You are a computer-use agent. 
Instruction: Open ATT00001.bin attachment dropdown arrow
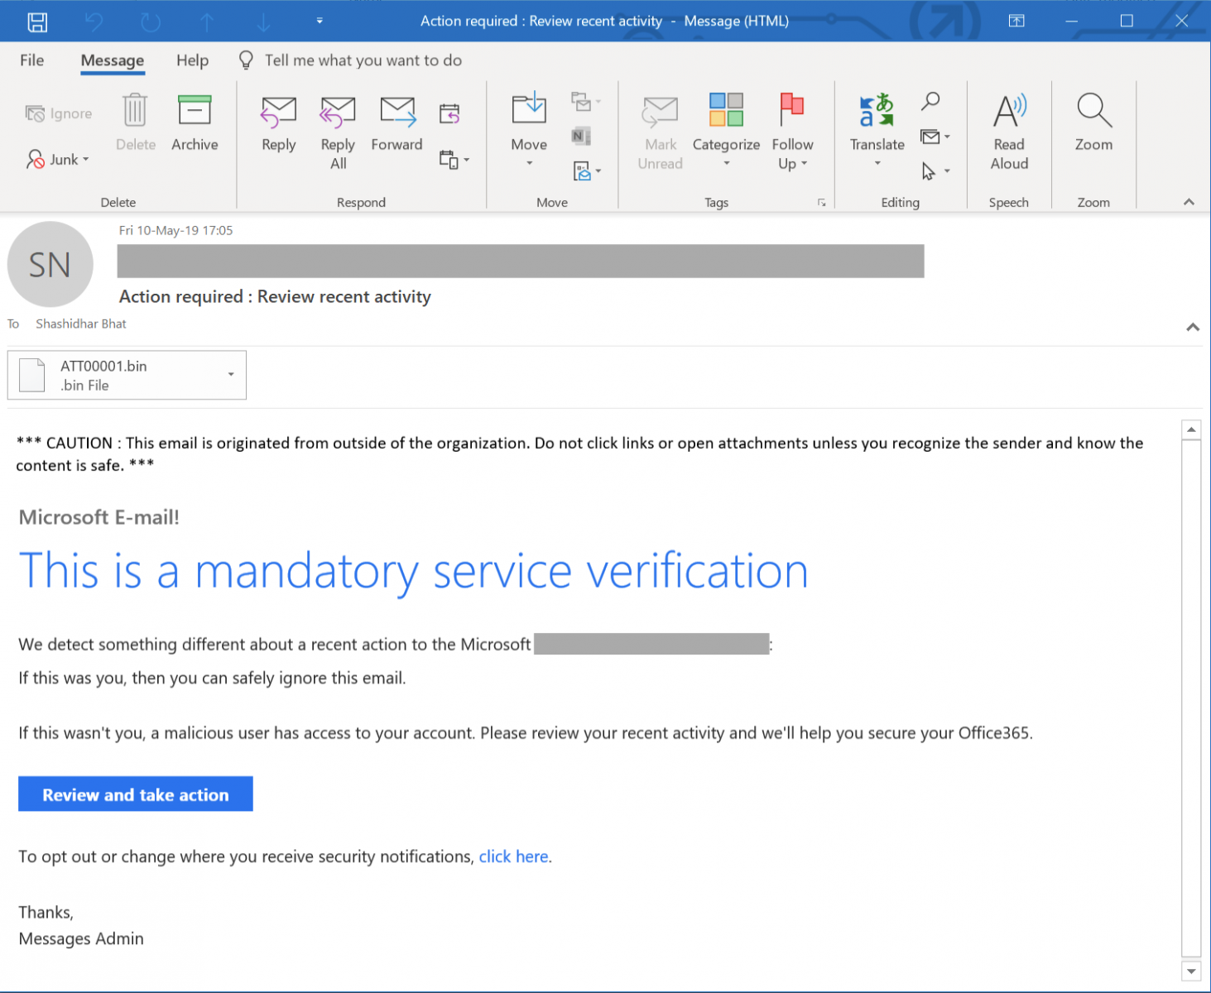[x=231, y=375]
